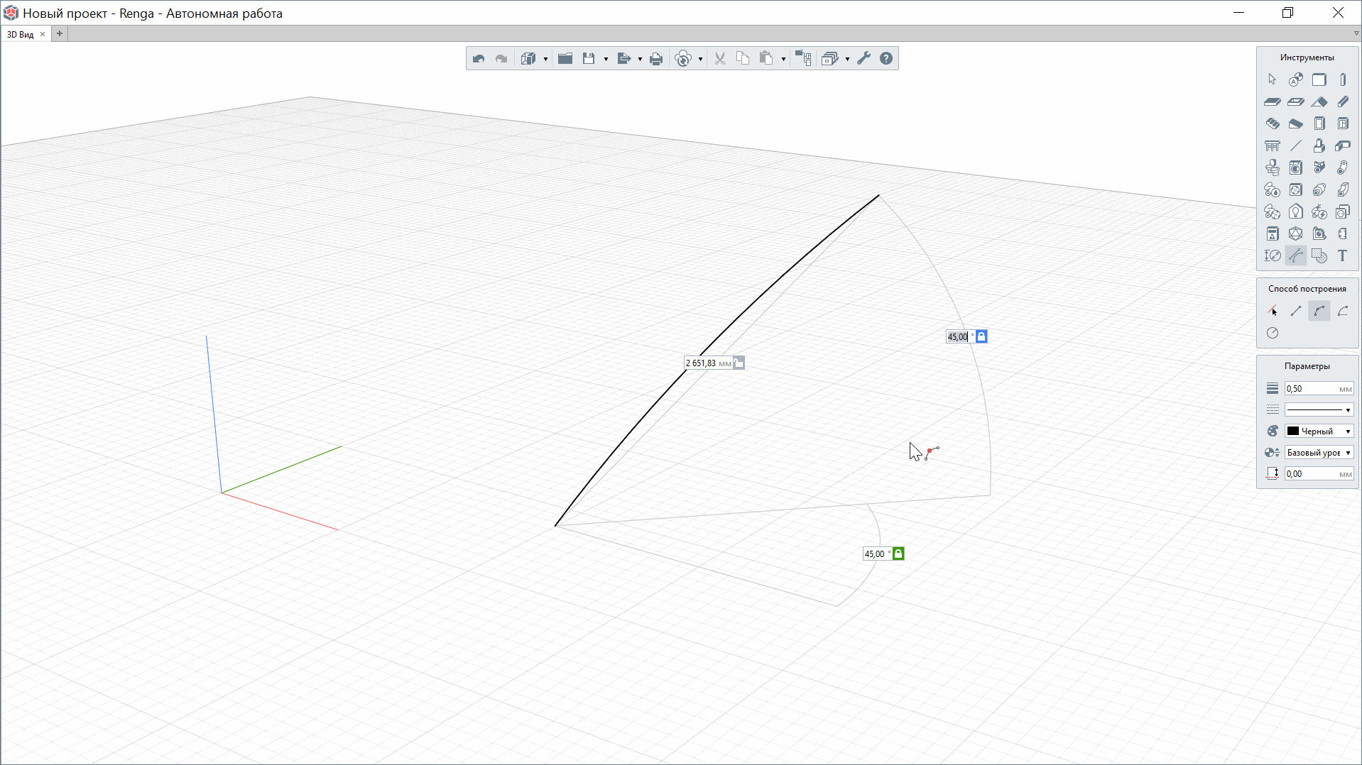
Task: Choose the lighting fixture bulb tool
Action: point(1296,211)
